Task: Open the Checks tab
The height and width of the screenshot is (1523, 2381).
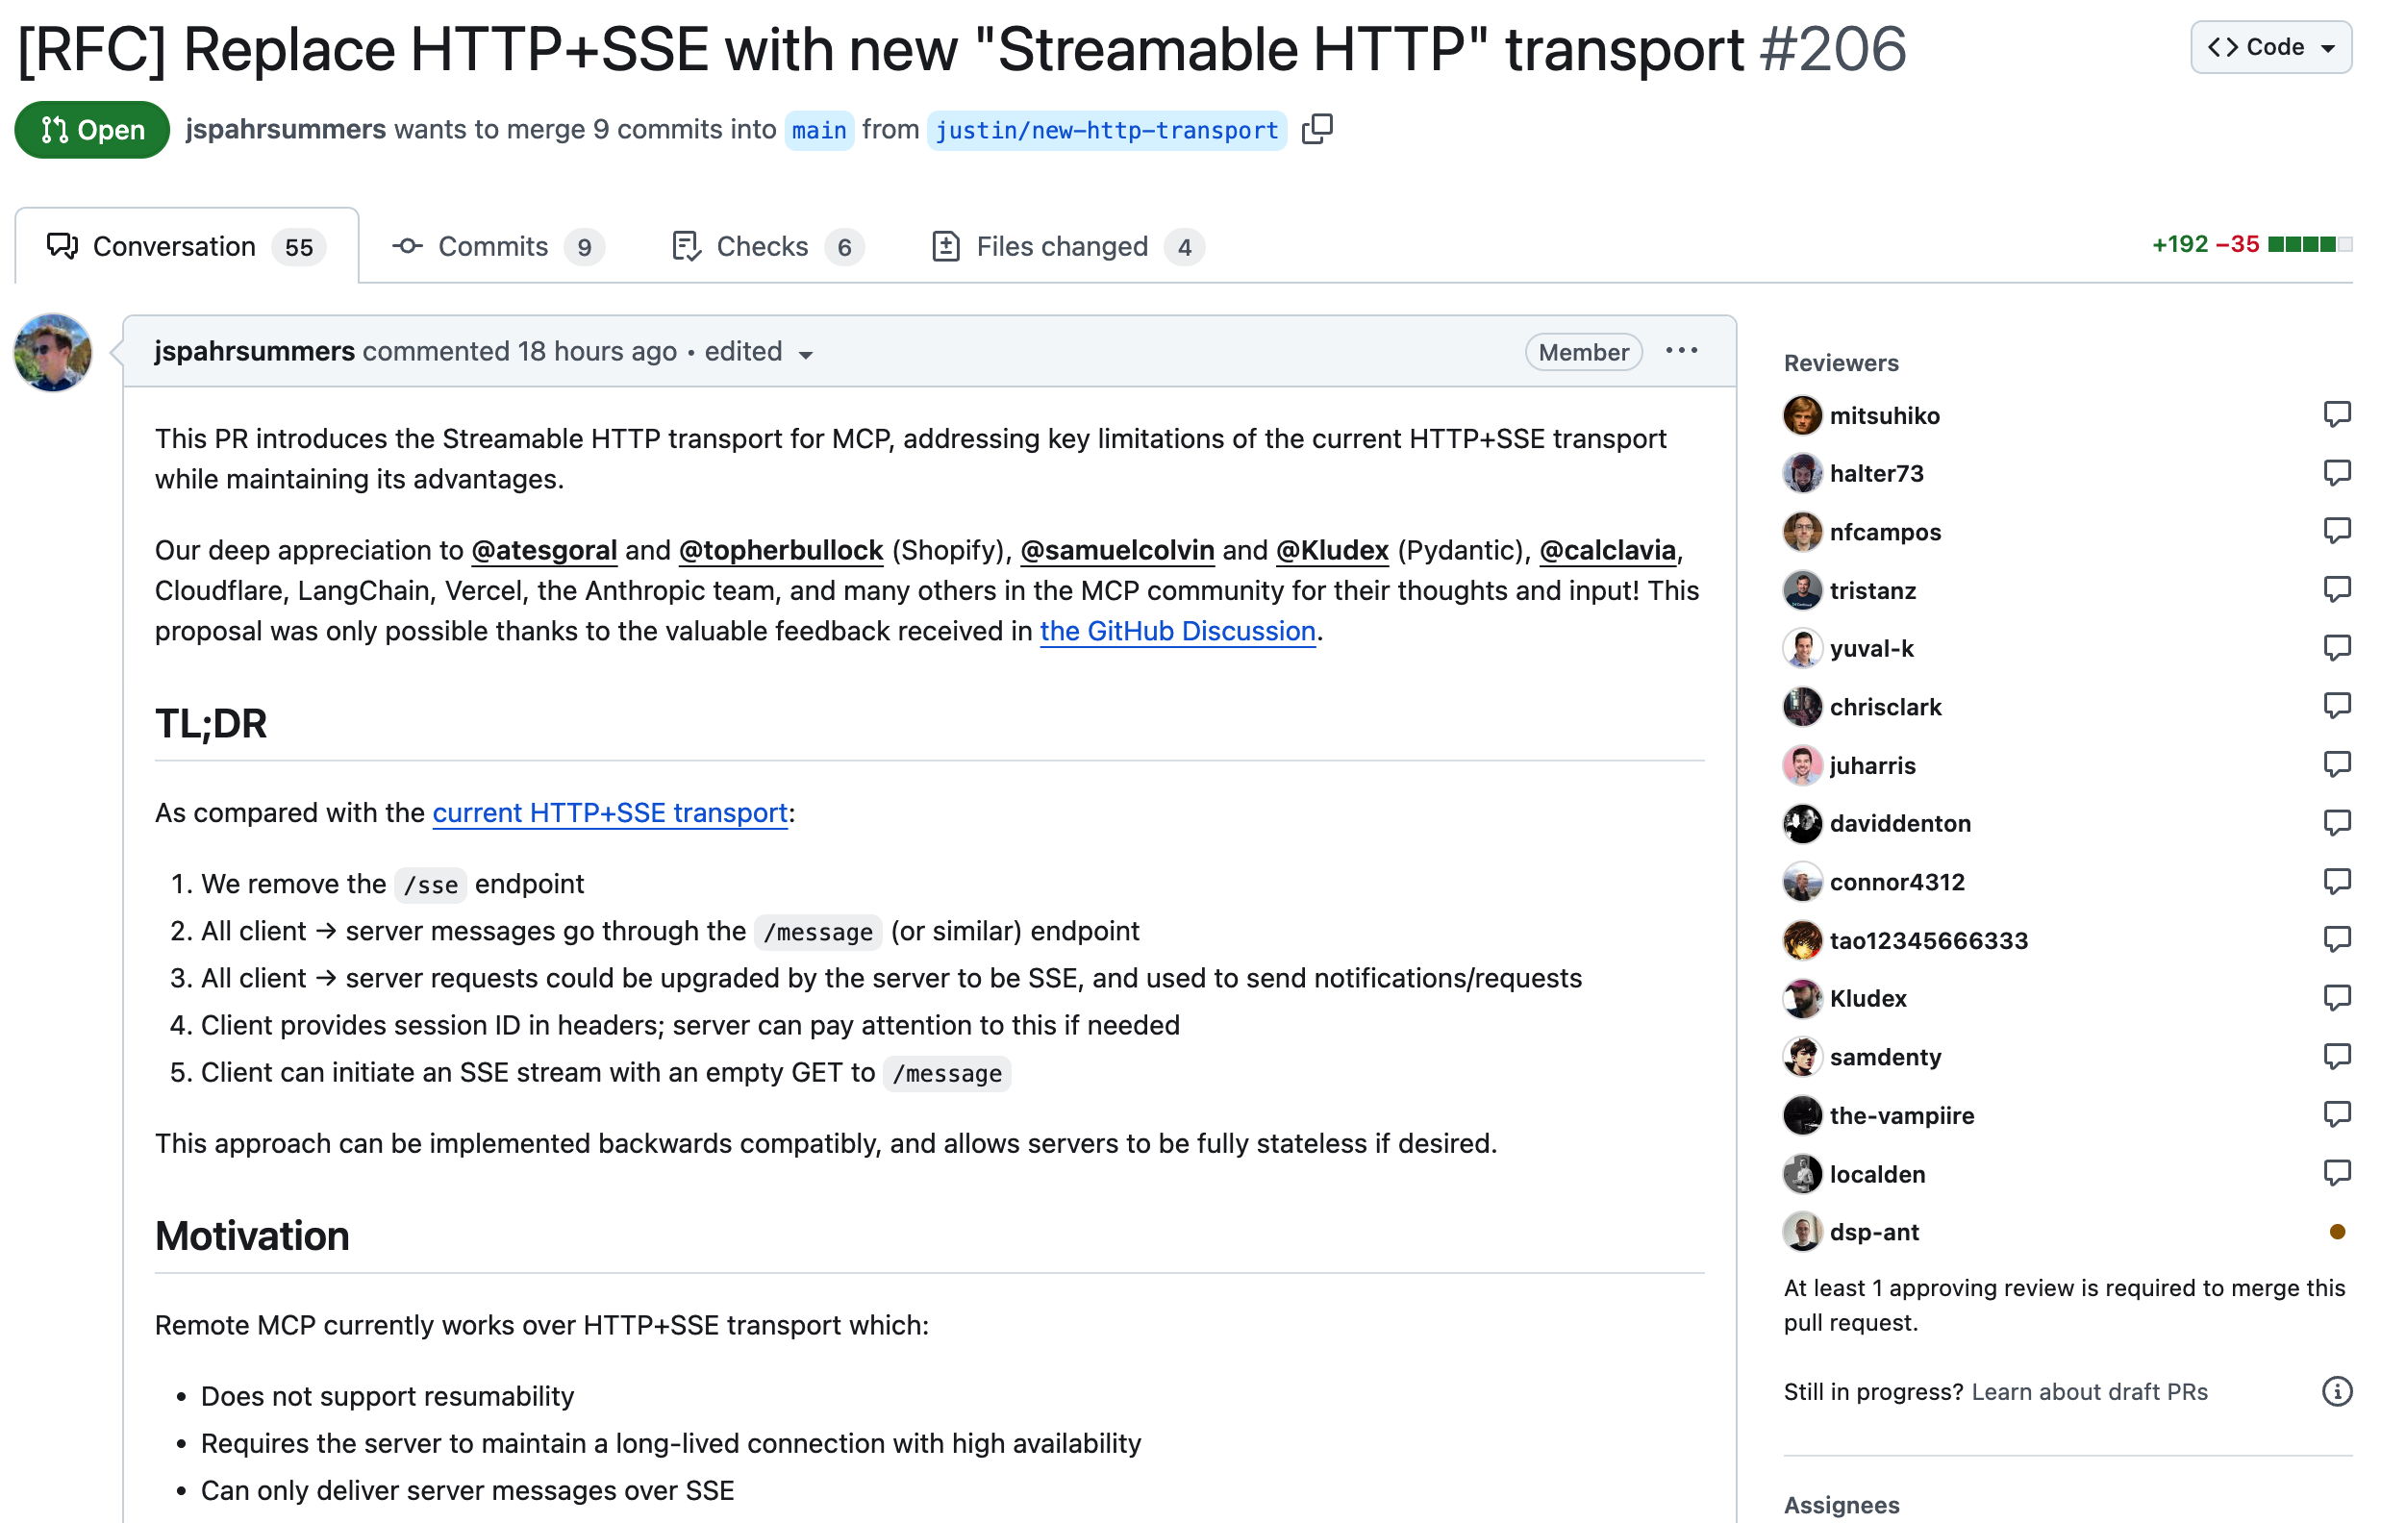Action: [767, 246]
